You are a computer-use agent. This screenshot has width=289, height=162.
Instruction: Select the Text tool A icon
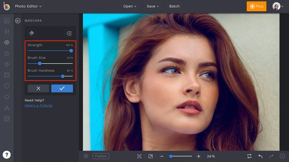point(7,108)
